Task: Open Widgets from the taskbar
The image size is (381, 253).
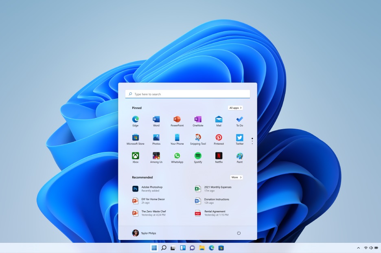Action: pos(183,248)
